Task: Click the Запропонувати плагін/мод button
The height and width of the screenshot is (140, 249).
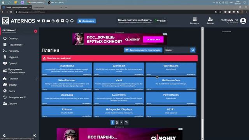Action: tap(143, 50)
